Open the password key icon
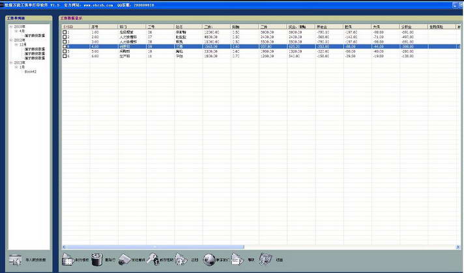464x273 pixels. [152, 259]
